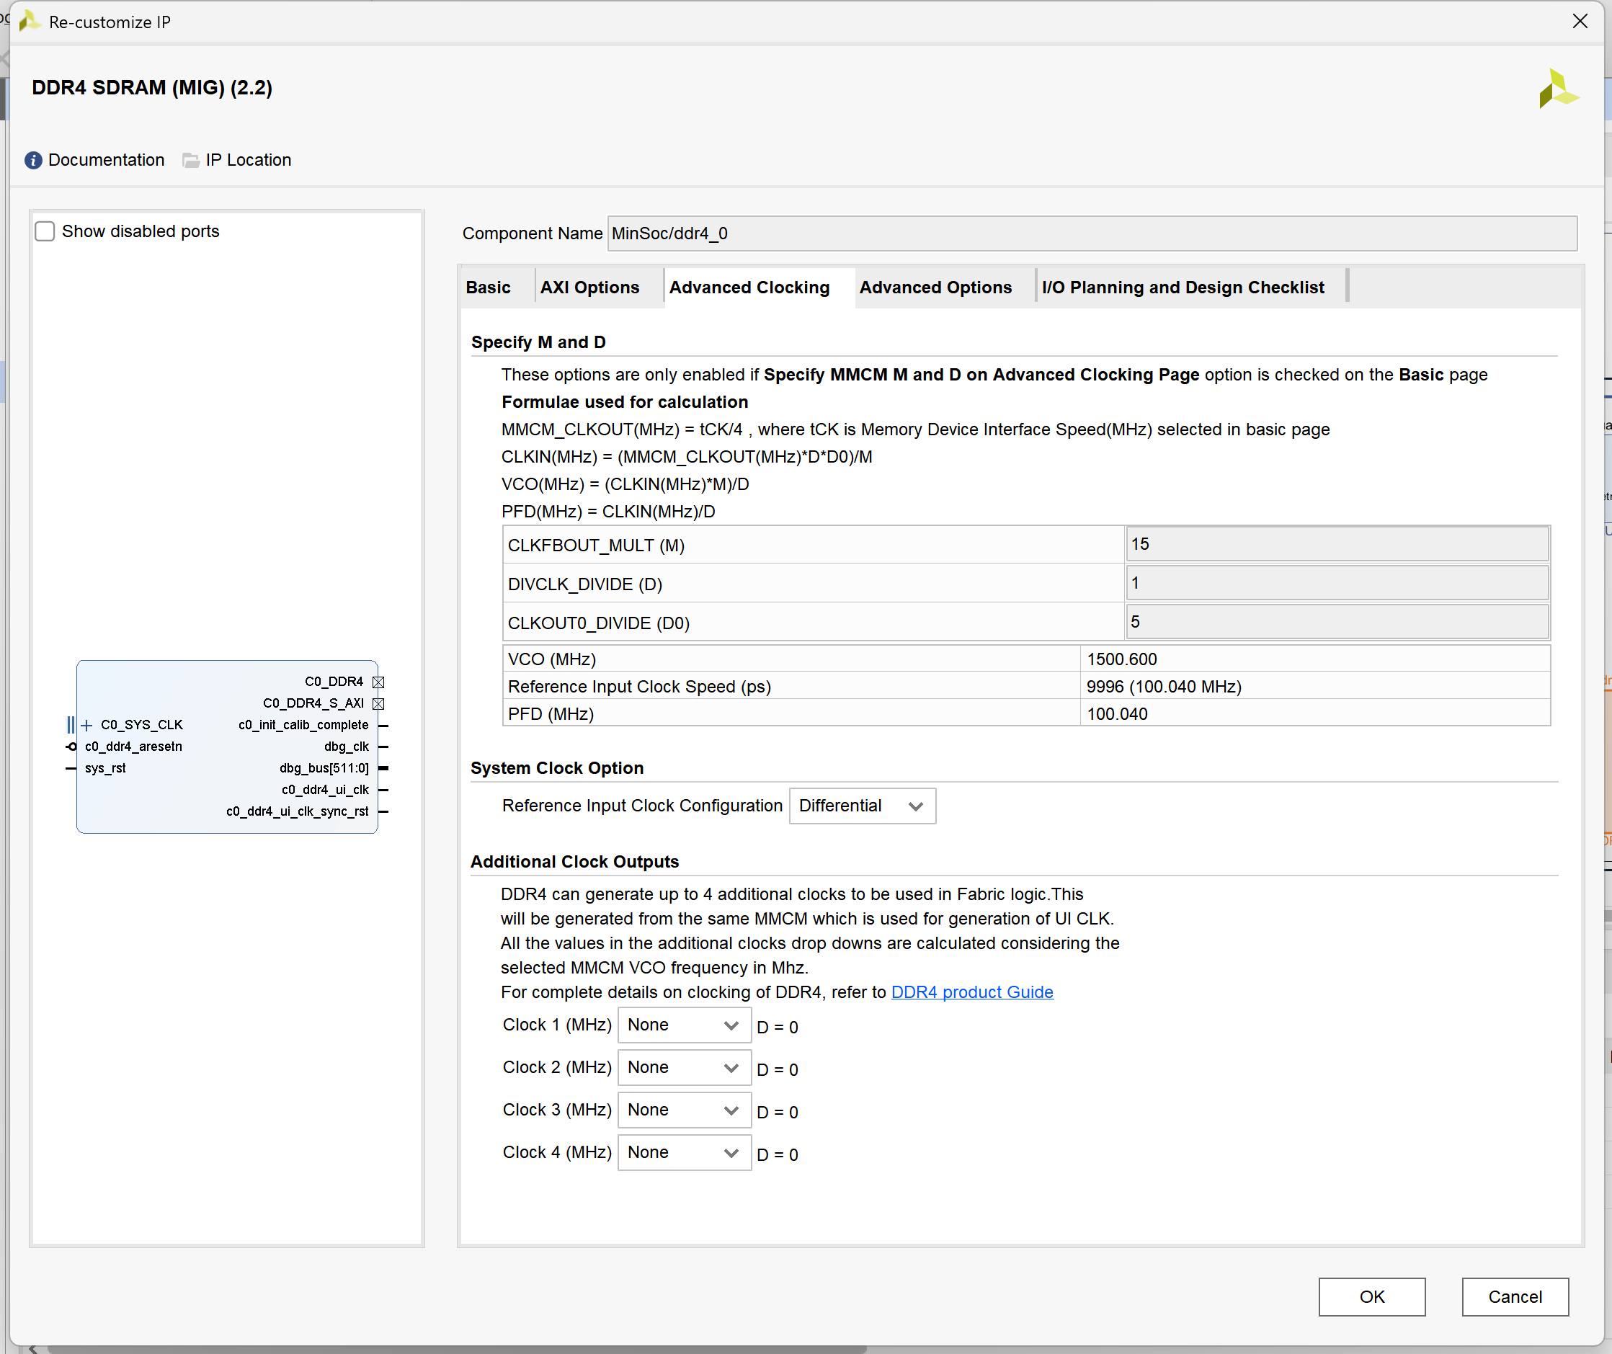This screenshot has width=1612, height=1354.
Task: Click the reference clock value 9996 (100.040 MHz)
Action: pyautogui.click(x=1164, y=687)
